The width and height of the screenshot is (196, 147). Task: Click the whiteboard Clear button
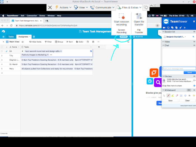tap(187, 101)
